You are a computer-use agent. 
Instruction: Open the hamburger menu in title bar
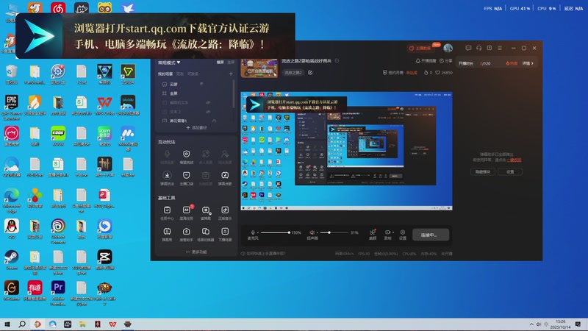click(500, 48)
